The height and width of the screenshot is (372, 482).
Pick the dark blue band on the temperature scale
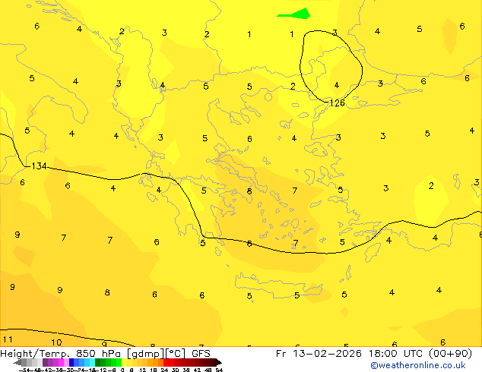point(71,362)
